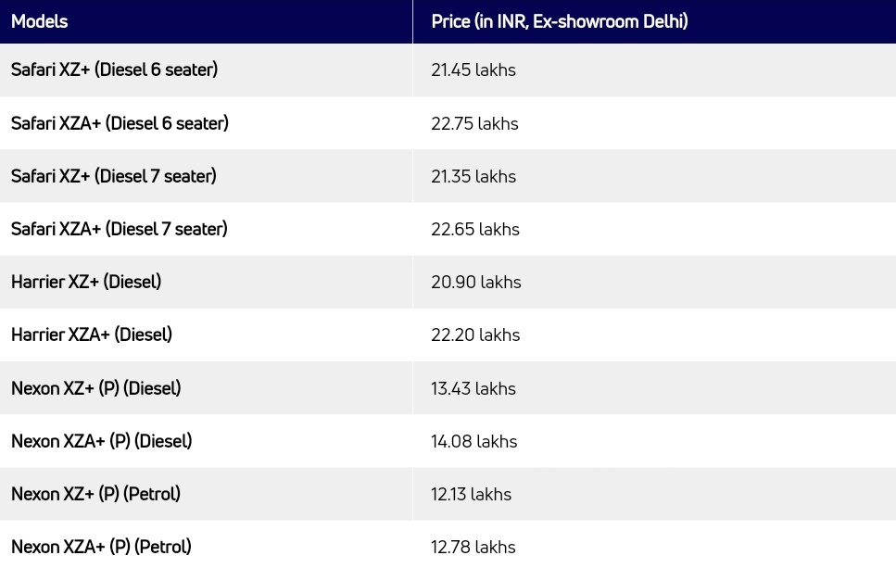Click the 22.75 lakhs price
896x568 pixels.
pyautogui.click(x=474, y=123)
